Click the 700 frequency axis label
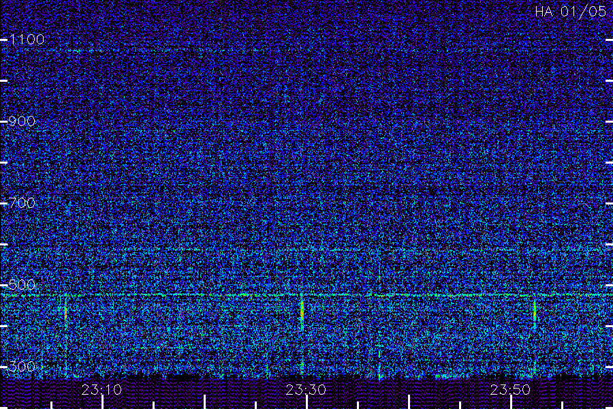Image resolution: width=613 pixels, height=409 pixels. tap(22, 203)
